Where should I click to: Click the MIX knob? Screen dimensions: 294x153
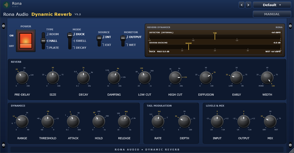pyautogui.click(x=270, y=121)
